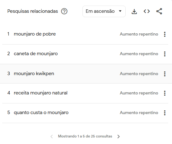The image size is (172, 144).
Task: Open query caneta de mounjaro
Action: (x=36, y=54)
